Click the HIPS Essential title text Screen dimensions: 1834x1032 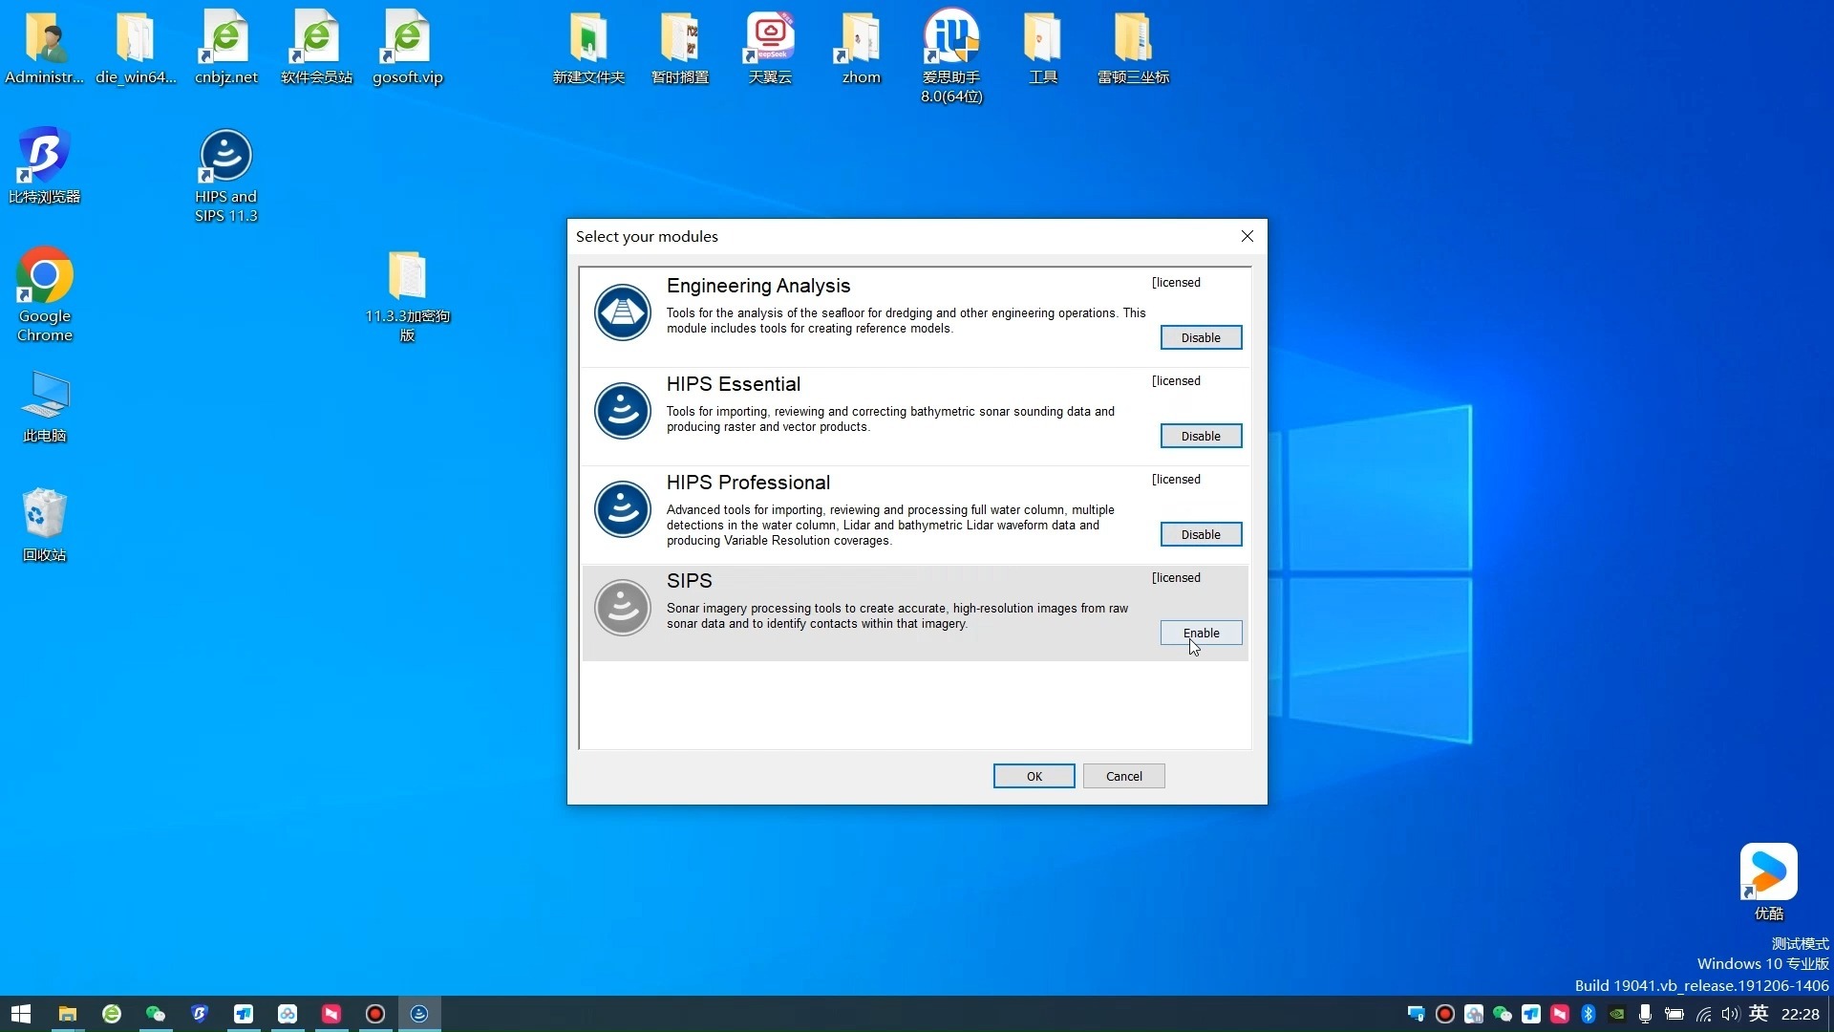pyautogui.click(x=734, y=384)
